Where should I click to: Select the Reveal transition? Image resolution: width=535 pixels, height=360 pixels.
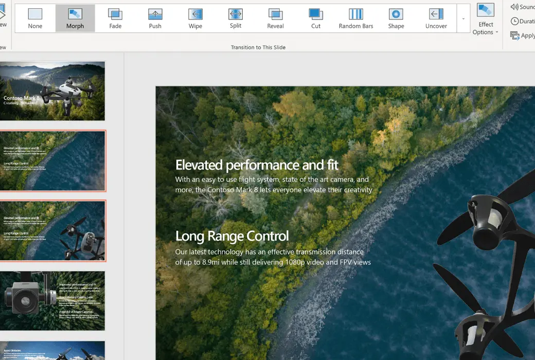click(275, 19)
